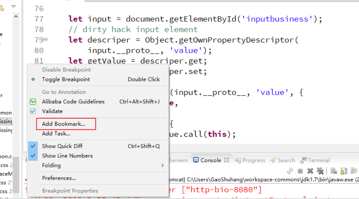
Task: Collapse the fold marker at line 79
Action: coord(46,40)
